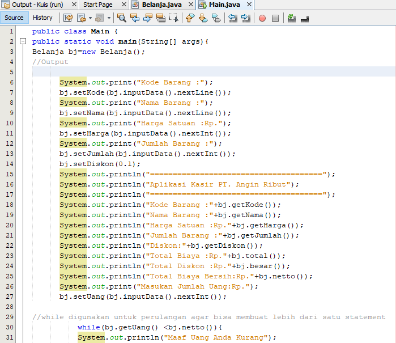Click "Total Biaya Bersih:Rp." string
The width and height of the screenshot is (396, 343).
[200, 276]
